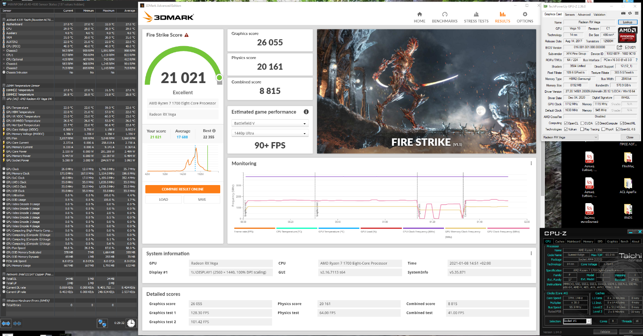Open the RNDS desktop folder icon
The width and height of the screenshot is (643, 336).
tap(628, 211)
